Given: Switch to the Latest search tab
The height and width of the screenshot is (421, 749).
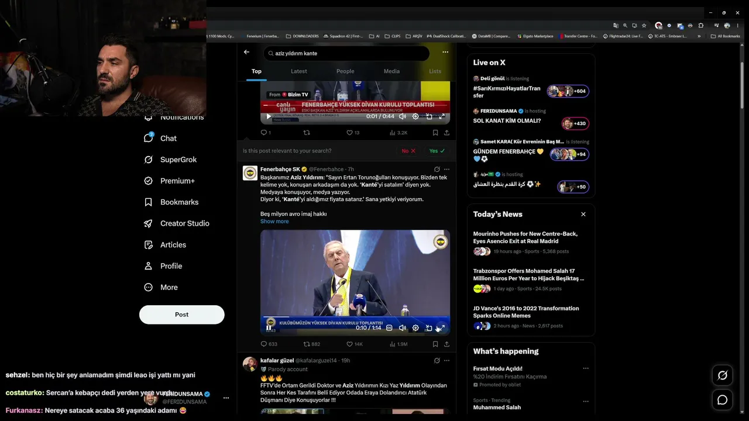Looking at the screenshot, I should click(x=299, y=71).
